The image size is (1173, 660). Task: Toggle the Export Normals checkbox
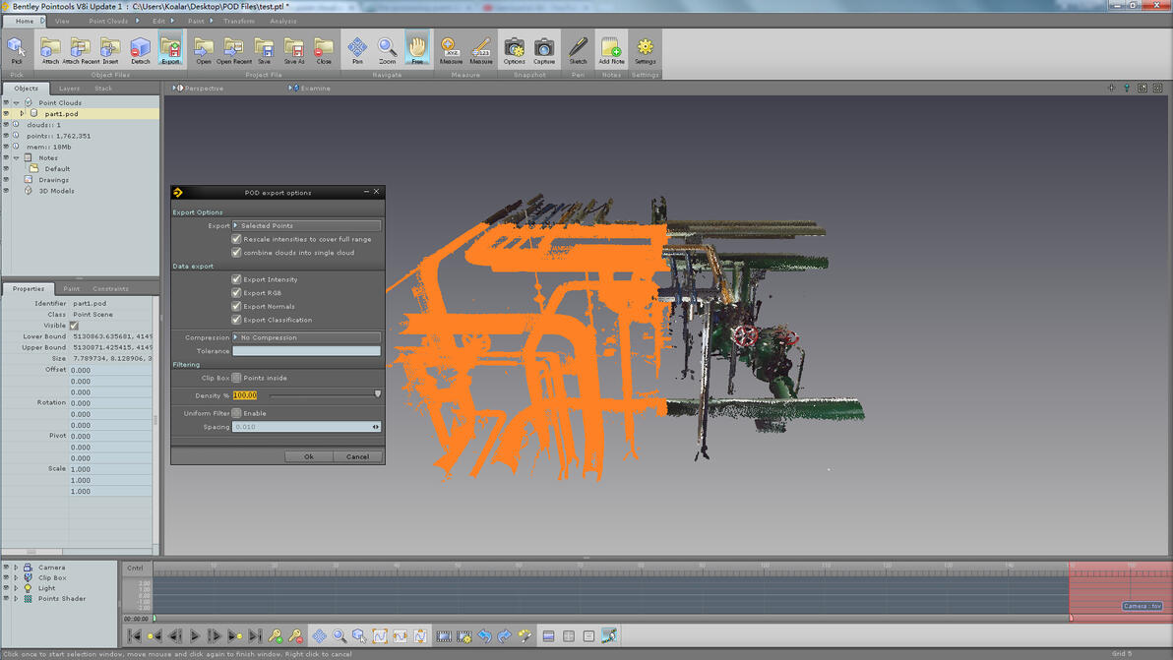tap(236, 306)
